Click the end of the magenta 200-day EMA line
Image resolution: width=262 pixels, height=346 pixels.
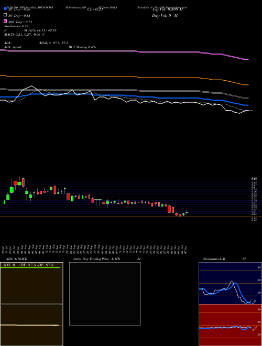tap(248, 59)
